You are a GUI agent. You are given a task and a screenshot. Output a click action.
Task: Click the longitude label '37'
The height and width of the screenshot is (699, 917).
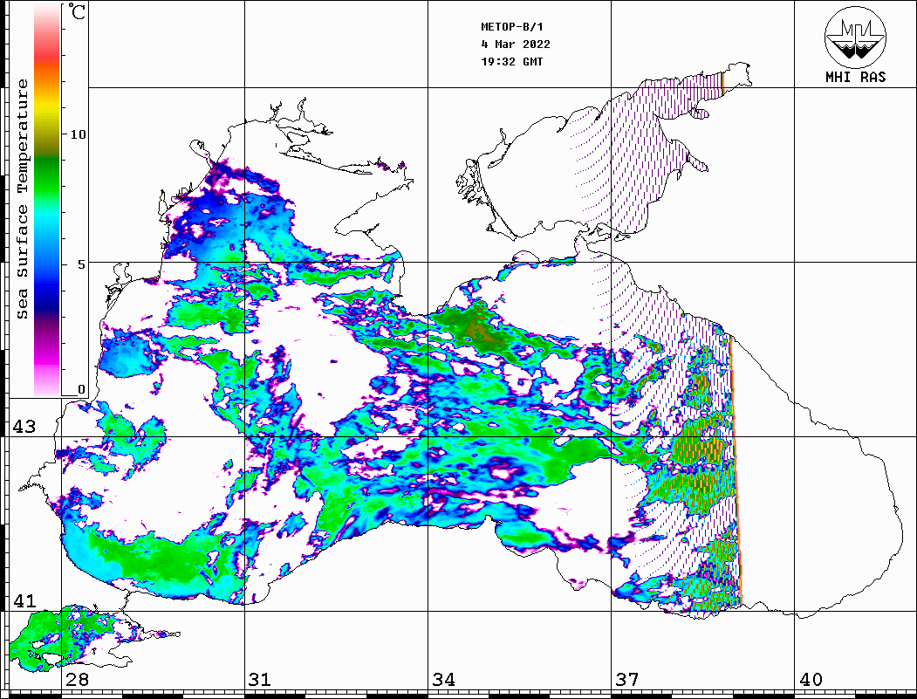click(627, 679)
